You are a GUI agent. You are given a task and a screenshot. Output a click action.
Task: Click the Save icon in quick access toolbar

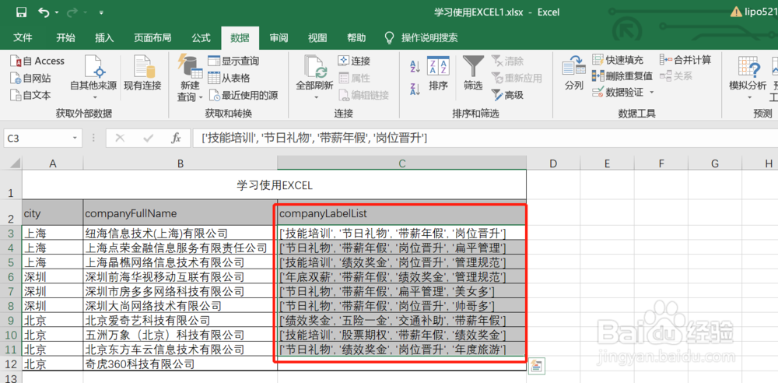pos(21,12)
